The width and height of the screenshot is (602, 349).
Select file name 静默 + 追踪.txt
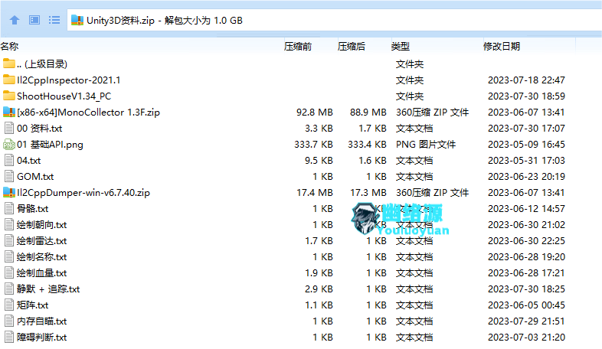48,289
